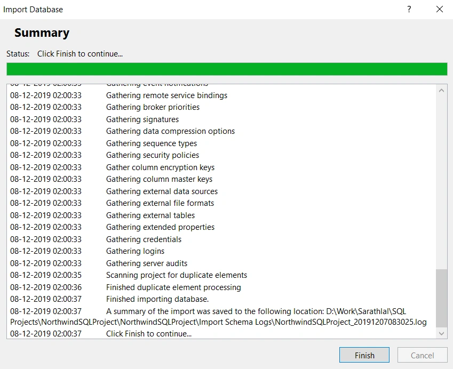Close the Import Database dialog
This screenshot has height=369, width=453.
[440, 9]
